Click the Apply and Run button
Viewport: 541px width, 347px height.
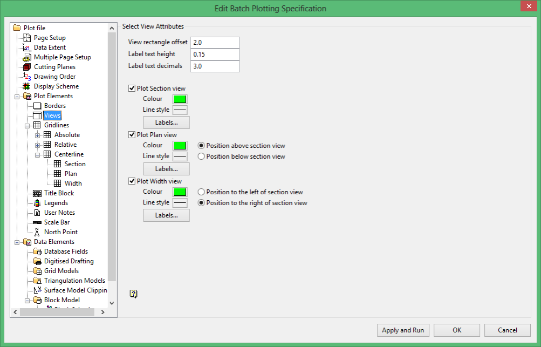point(403,330)
